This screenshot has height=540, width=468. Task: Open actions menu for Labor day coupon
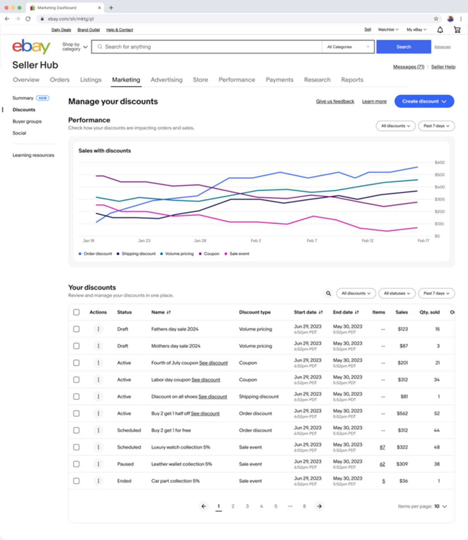(98, 380)
